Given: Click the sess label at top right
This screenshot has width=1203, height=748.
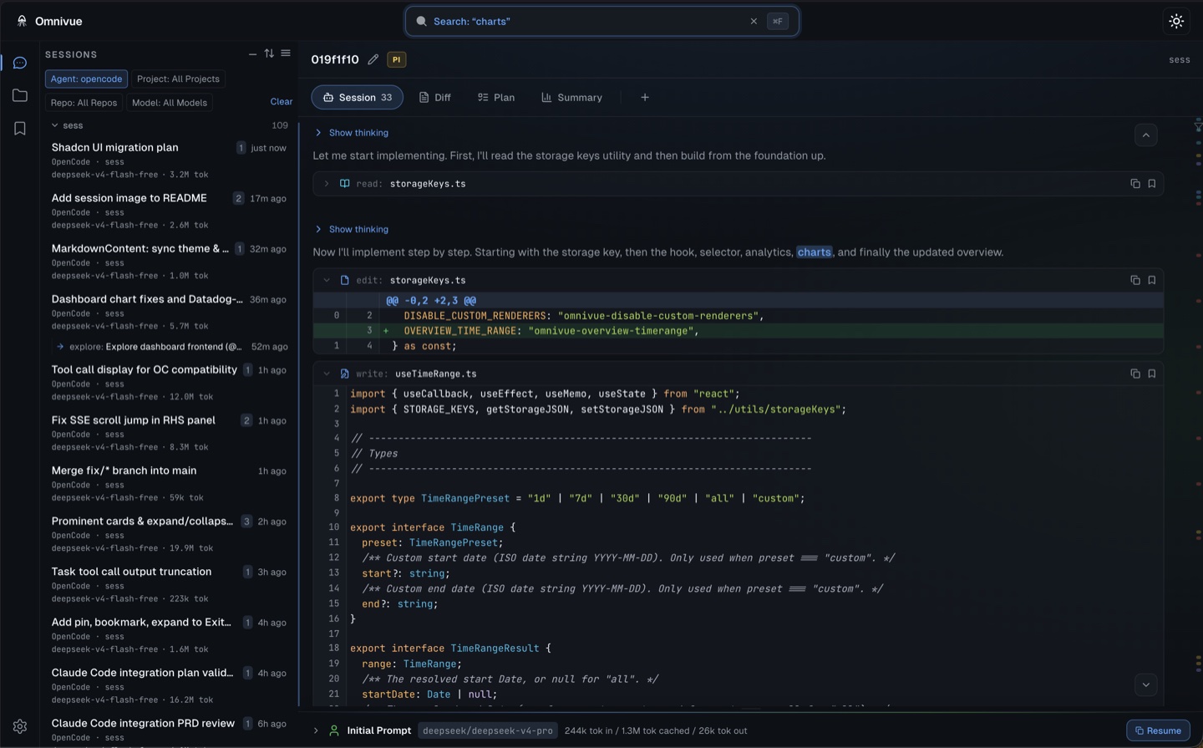Looking at the screenshot, I should click(1180, 59).
